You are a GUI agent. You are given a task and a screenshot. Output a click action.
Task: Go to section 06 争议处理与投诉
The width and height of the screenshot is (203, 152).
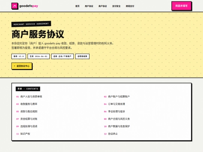click(114, 111)
